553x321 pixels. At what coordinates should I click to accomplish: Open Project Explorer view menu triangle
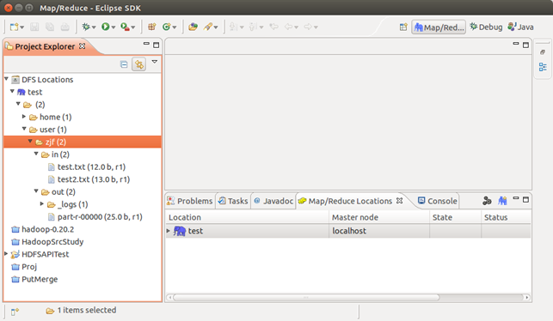click(x=155, y=62)
